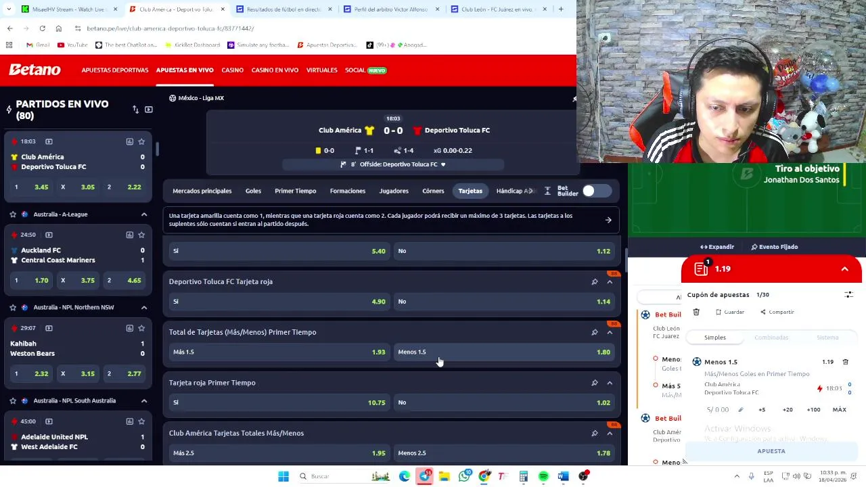The height and width of the screenshot is (487, 866).
Task: Star the Australia - NPL South Australia league
Action: coord(13,401)
